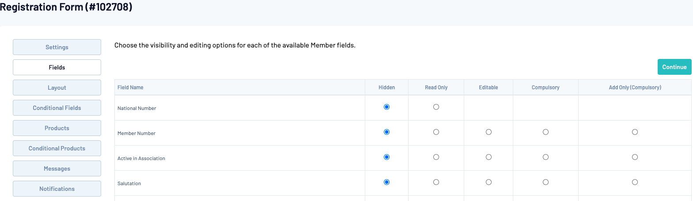Open Conditional Products section
The image size is (693, 201).
[57, 148]
